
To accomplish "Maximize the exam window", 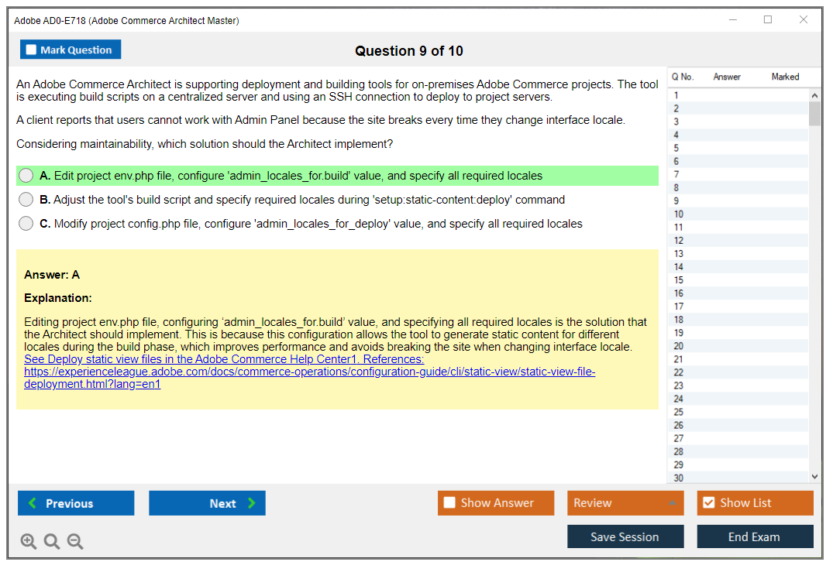I will pyautogui.click(x=768, y=20).
